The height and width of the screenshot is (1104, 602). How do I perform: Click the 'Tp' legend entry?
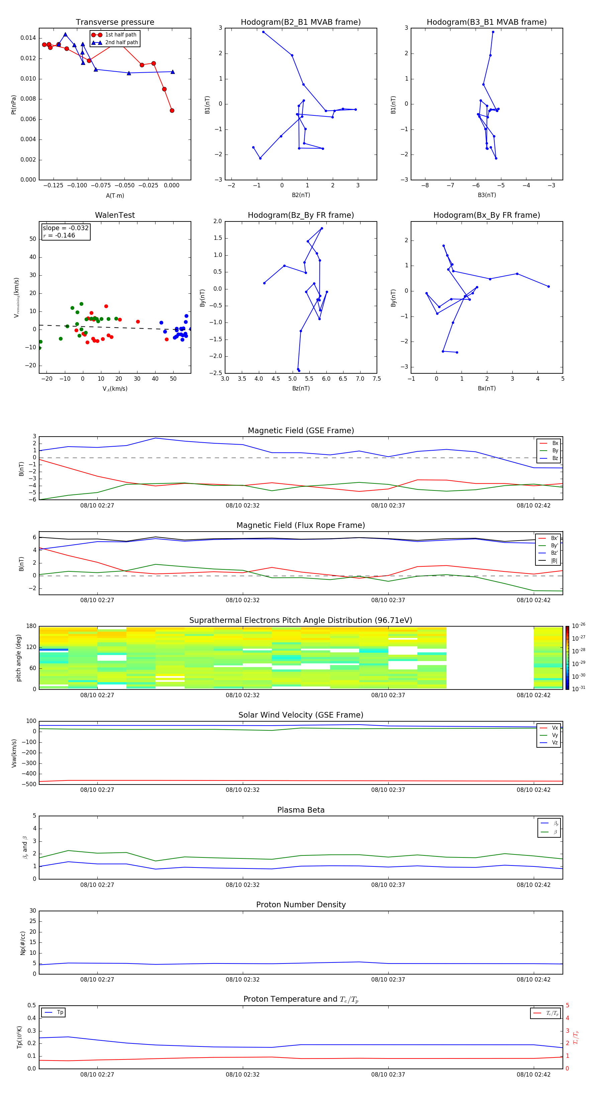pyautogui.click(x=54, y=1012)
